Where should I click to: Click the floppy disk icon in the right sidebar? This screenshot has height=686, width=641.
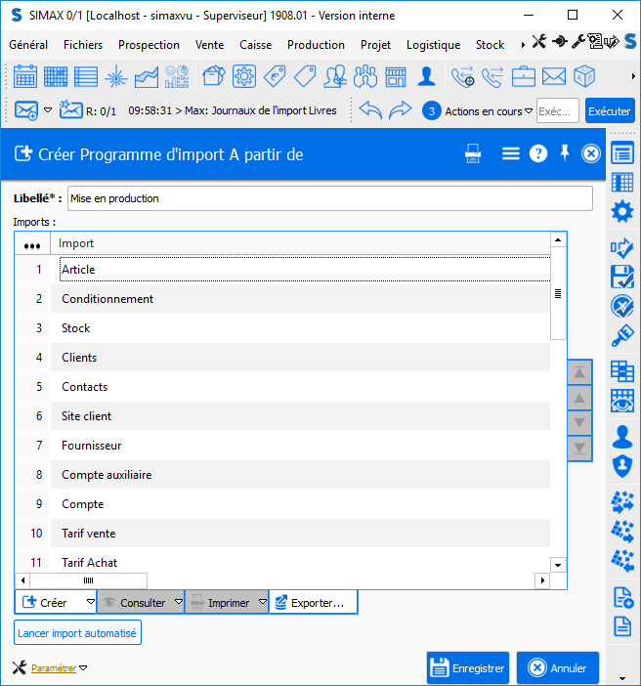tap(621, 276)
